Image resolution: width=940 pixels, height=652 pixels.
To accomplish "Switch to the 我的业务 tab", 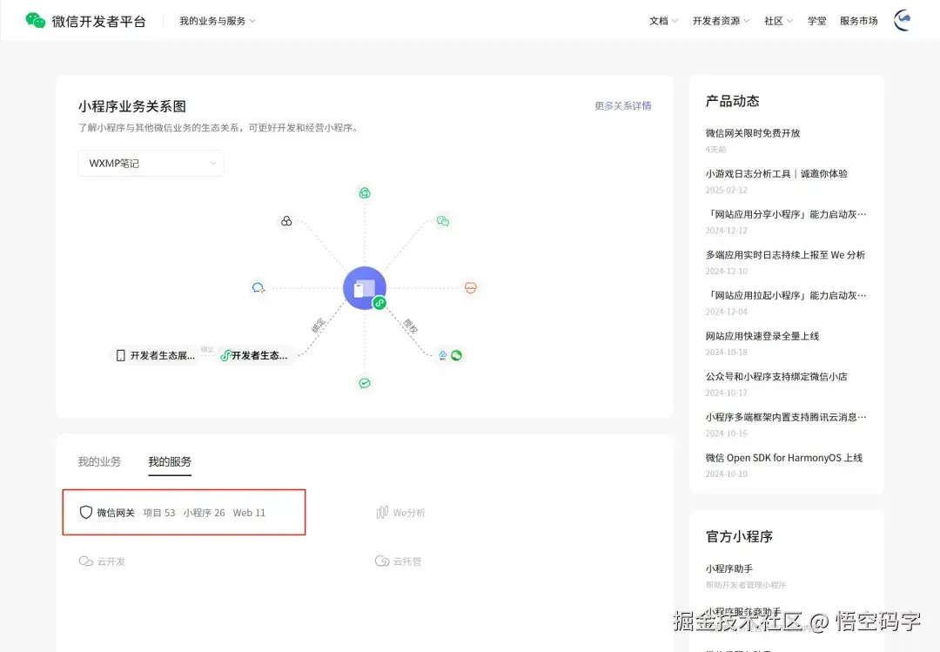I will pos(99,462).
